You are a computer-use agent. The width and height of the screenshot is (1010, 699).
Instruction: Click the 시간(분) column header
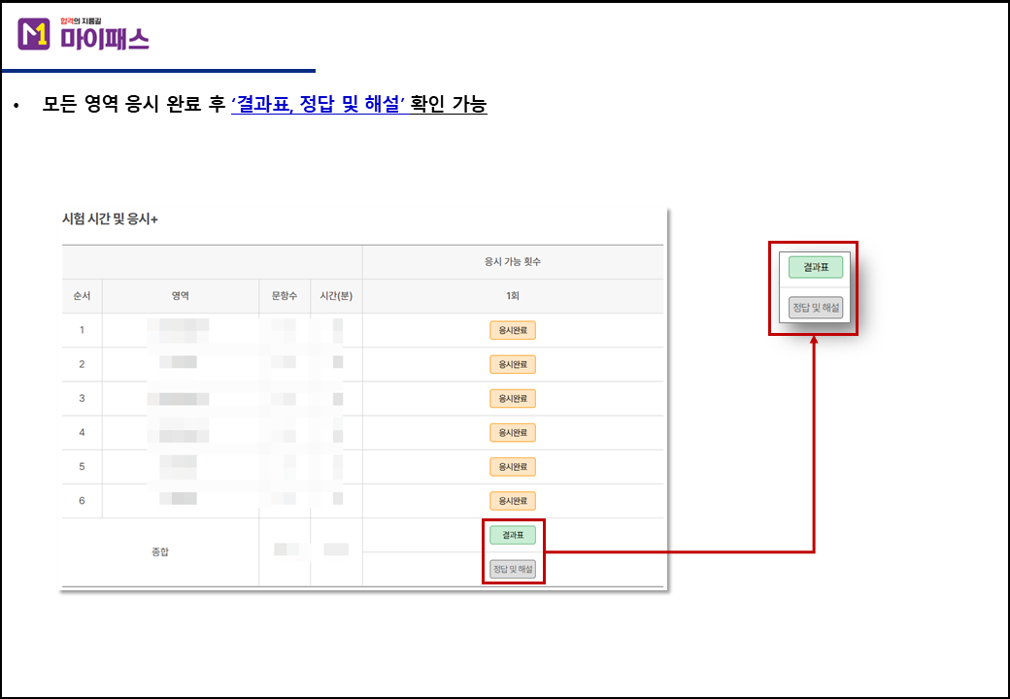point(336,296)
